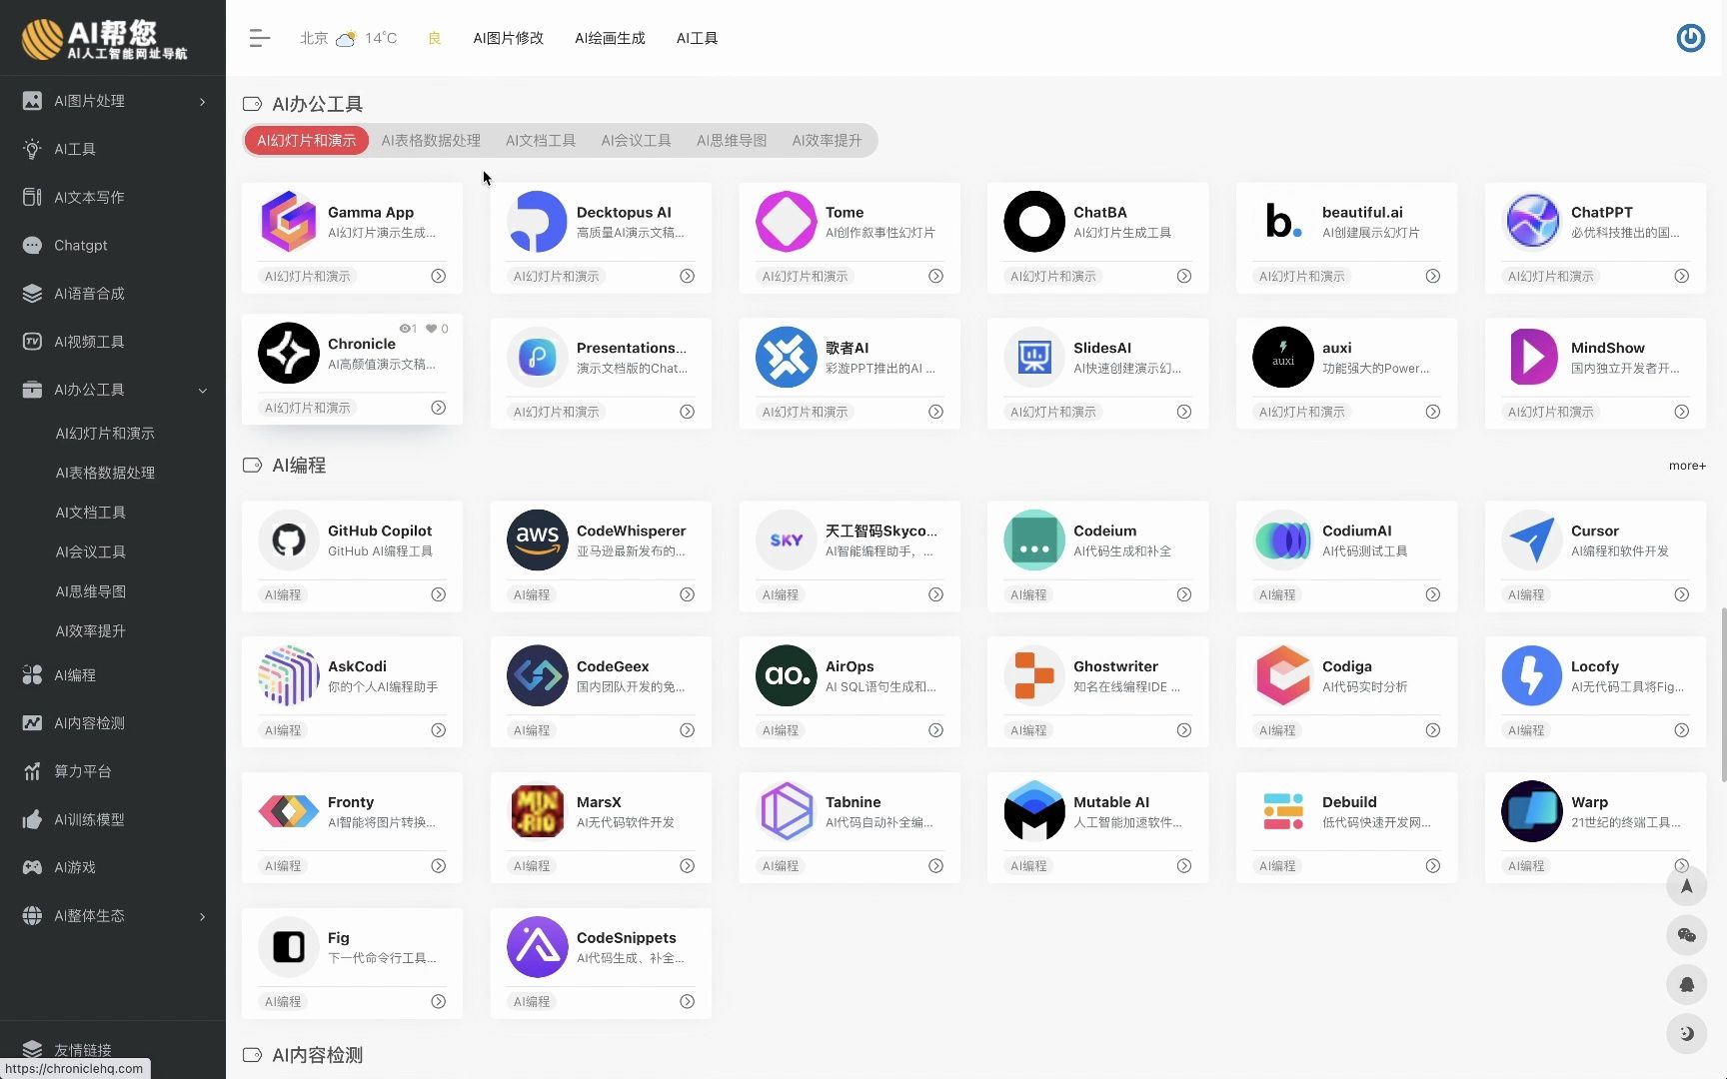Image resolution: width=1727 pixels, height=1079 pixels.
Task: Open the Fig logo icon
Action: click(289, 947)
